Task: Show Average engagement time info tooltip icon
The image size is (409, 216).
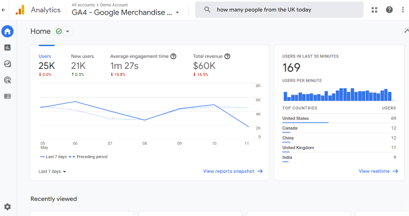Action: [173, 56]
